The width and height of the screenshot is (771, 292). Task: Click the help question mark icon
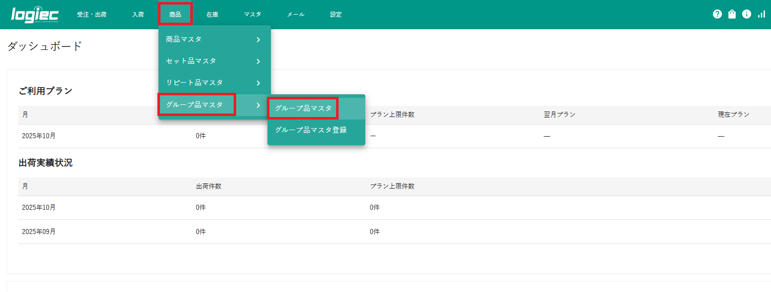click(x=717, y=14)
